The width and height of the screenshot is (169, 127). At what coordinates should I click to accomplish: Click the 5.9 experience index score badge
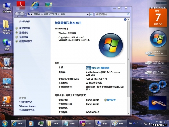pyautogui.click(x=88, y=68)
